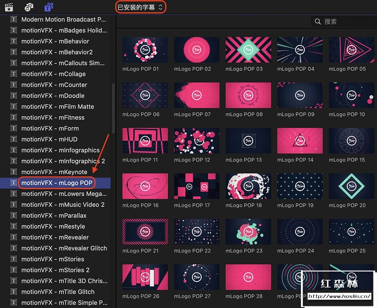The width and height of the screenshot is (377, 308).
Task: Open the Libraries sidebar clapperboard icon
Action: [9, 7]
